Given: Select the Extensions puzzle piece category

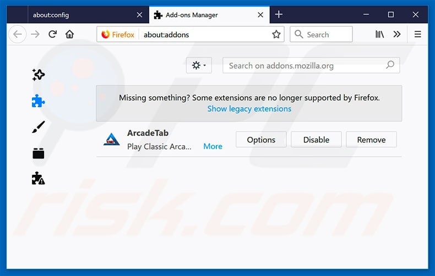Looking at the screenshot, I should point(39,101).
